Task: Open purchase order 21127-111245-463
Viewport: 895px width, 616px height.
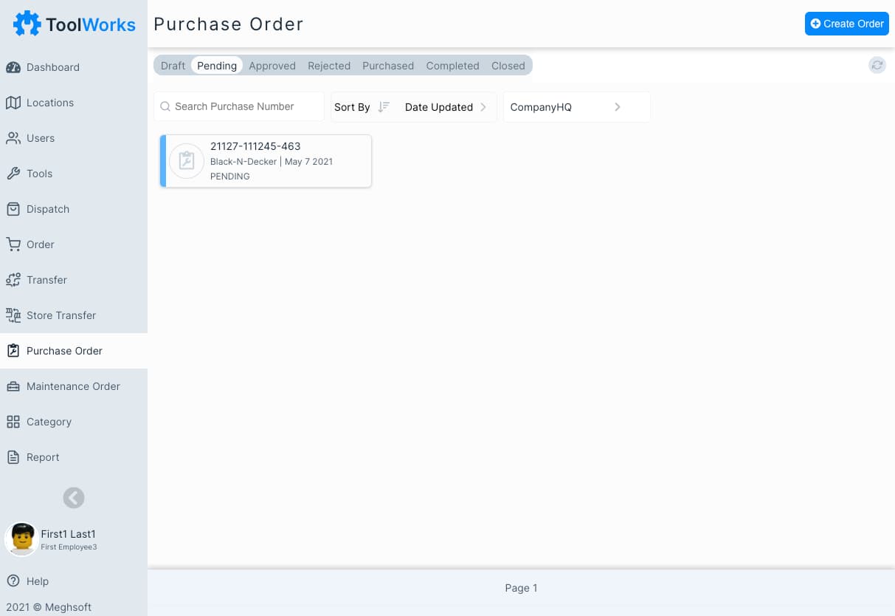Action: [266, 160]
